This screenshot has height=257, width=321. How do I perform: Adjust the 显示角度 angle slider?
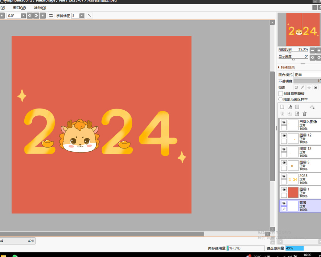tap(293, 59)
